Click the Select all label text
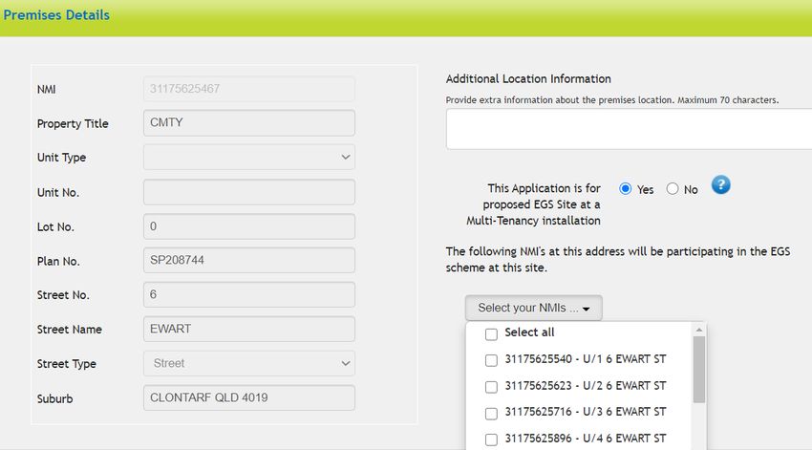Screen dimensions: 812x450 529,332
